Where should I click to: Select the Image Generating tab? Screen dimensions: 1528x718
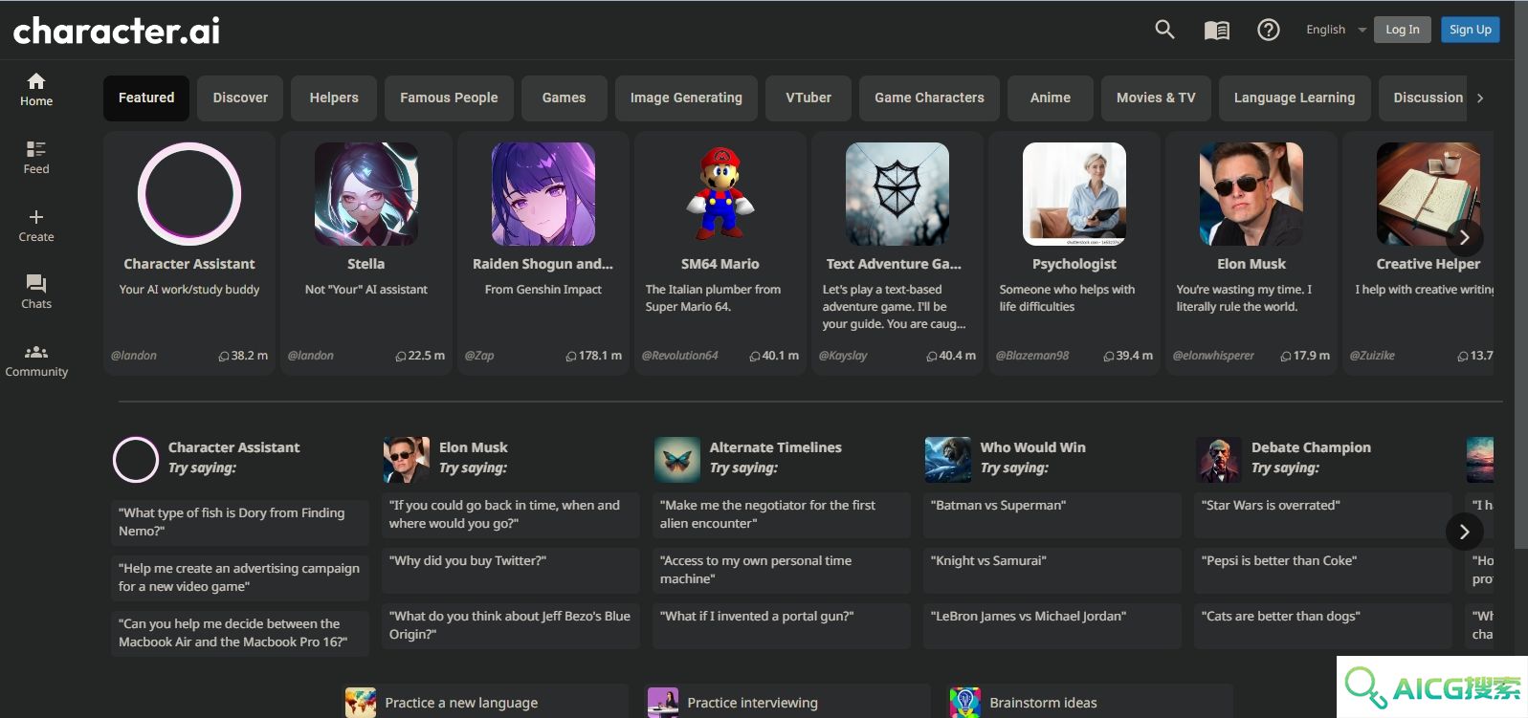coord(686,98)
